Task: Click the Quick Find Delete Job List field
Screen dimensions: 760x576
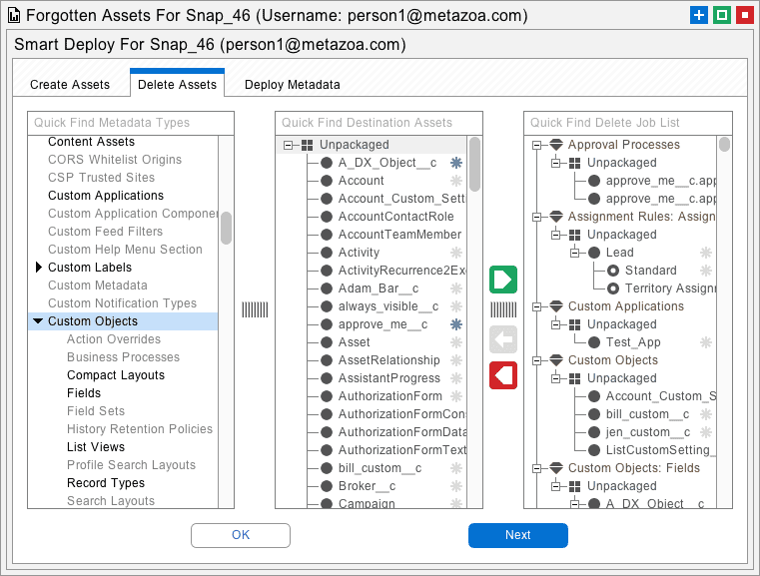Action: pos(628,123)
